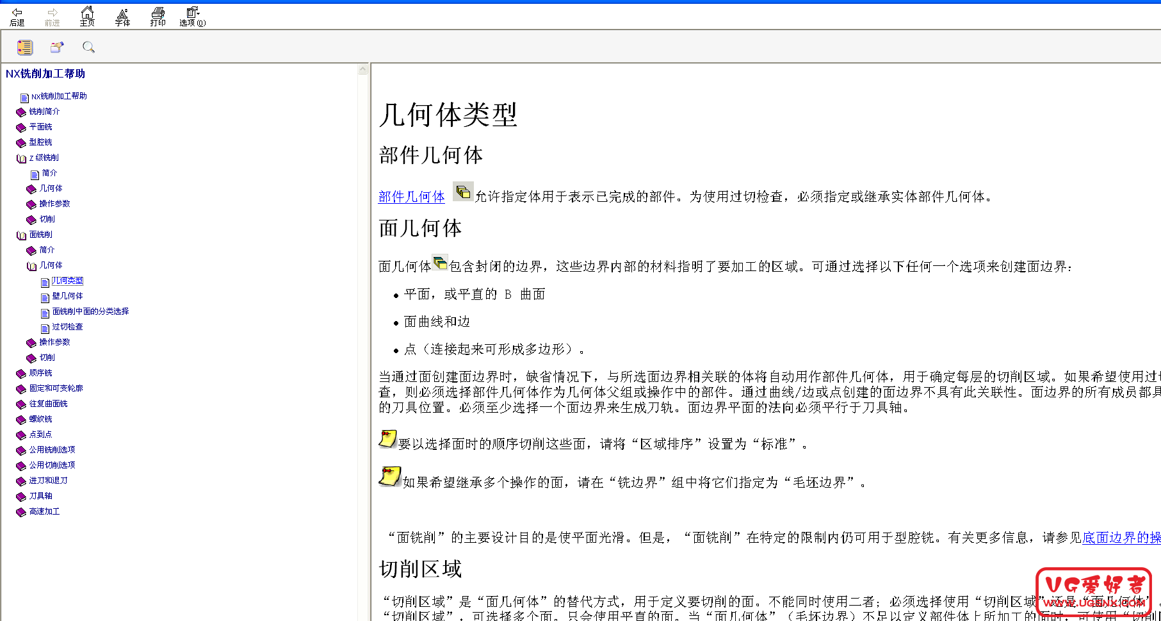
Task: Expand the 往复曲面铣 book
Action: pyautogui.click(x=48, y=404)
